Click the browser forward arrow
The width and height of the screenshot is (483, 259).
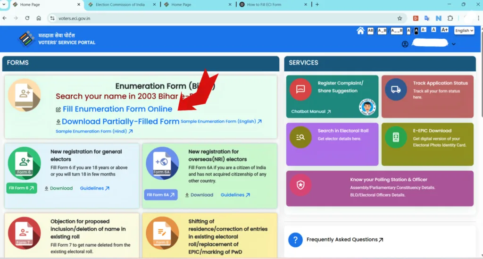[x=16, y=18]
